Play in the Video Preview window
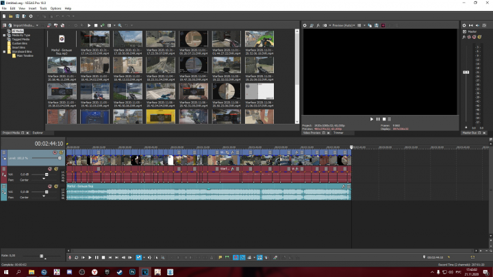 tap(372, 119)
